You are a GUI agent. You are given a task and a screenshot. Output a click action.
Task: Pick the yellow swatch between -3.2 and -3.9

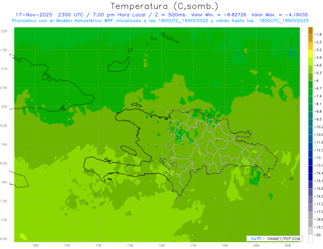pyautogui.click(x=311, y=54)
